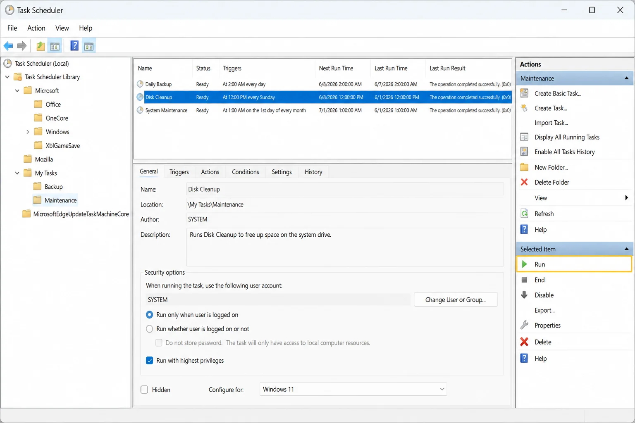Switch to the Conditions tab

tap(246, 172)
